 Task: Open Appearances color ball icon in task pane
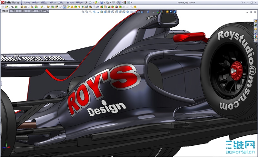pos(255,36)
